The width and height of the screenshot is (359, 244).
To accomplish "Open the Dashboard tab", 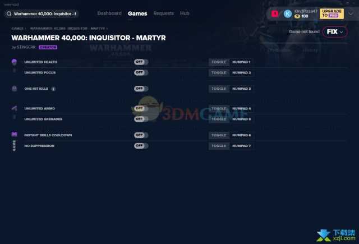I will (x=109, y=13).
